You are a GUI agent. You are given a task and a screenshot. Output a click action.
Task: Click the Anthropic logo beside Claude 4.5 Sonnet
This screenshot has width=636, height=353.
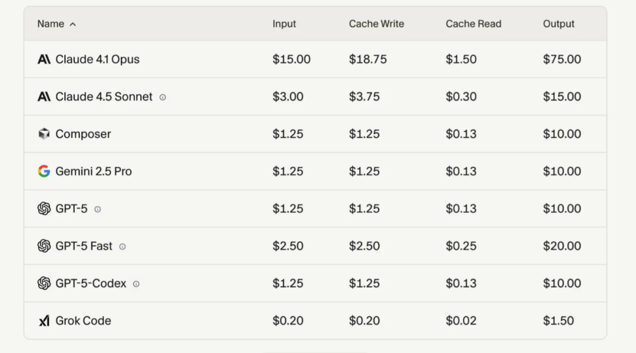(44, 97)
